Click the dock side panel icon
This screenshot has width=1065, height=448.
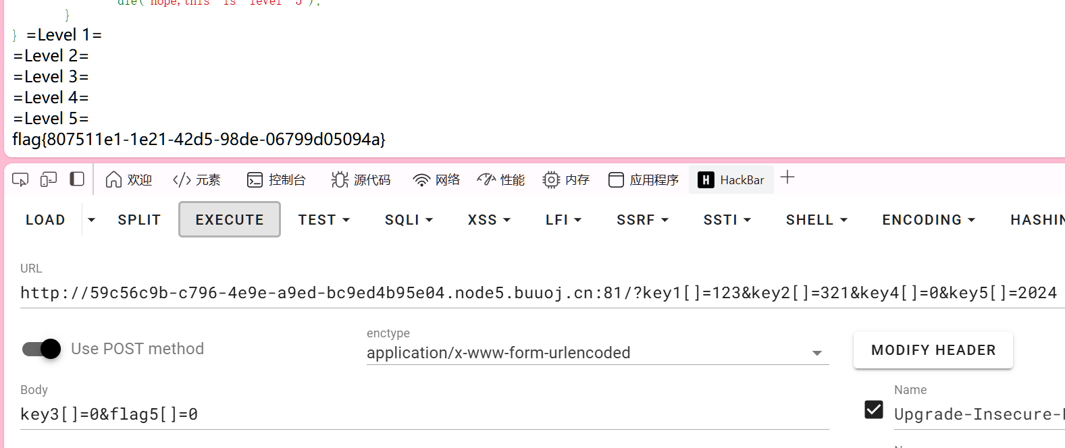(x=77, y=179)
